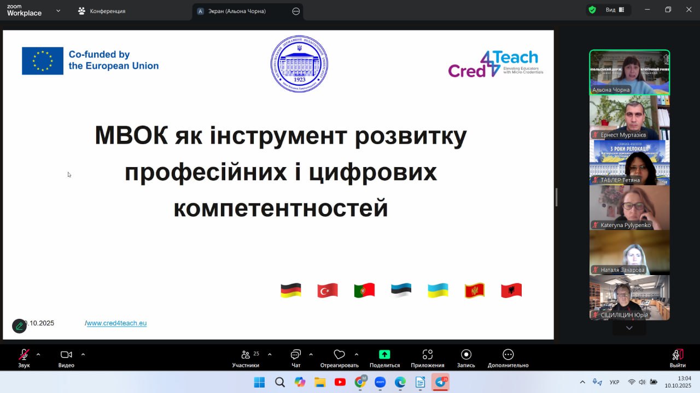The width and height of the screenshot is (700, 393).
Task: Expand audio options arrow next to microphone
Action: coord(38,354)
